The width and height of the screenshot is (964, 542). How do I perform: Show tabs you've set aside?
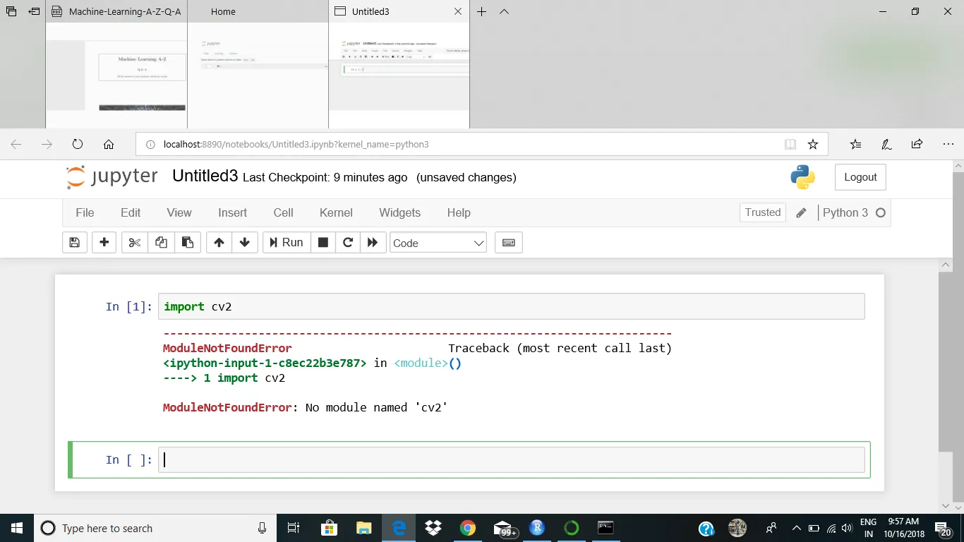click(x=11, y=11)
